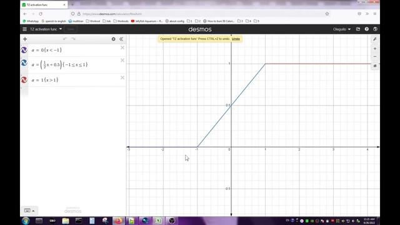Undo last expression edit arrow

[x=65, y=39]
